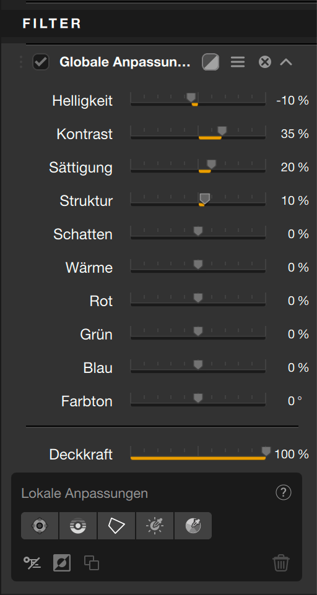Image resolution: width=317 pixels, height=595 pixels.
Task: Open the filter hamburger menu
Action: pos(238,62)
